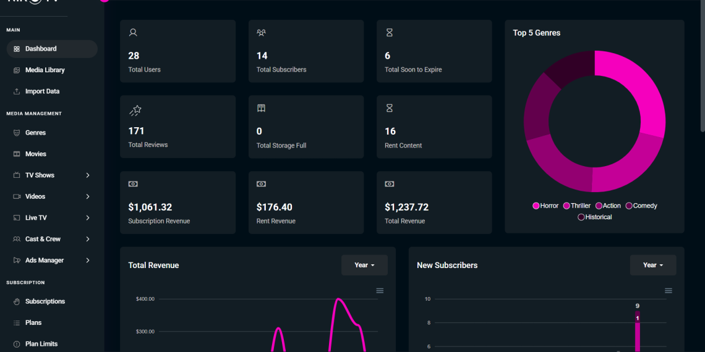This screenshot has height=352, width=705.
Task: Click the page vertical scrollbar
Action: coord(702,68)
